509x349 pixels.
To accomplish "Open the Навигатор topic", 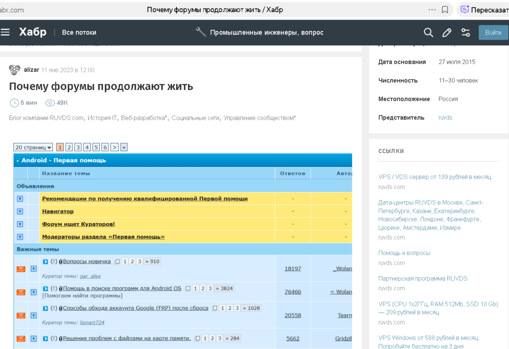I will click(58, 211).
